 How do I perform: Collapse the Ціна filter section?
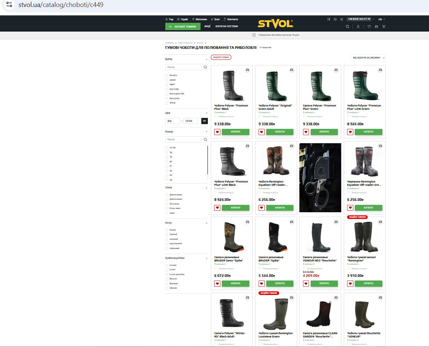[x=206, y=113]
